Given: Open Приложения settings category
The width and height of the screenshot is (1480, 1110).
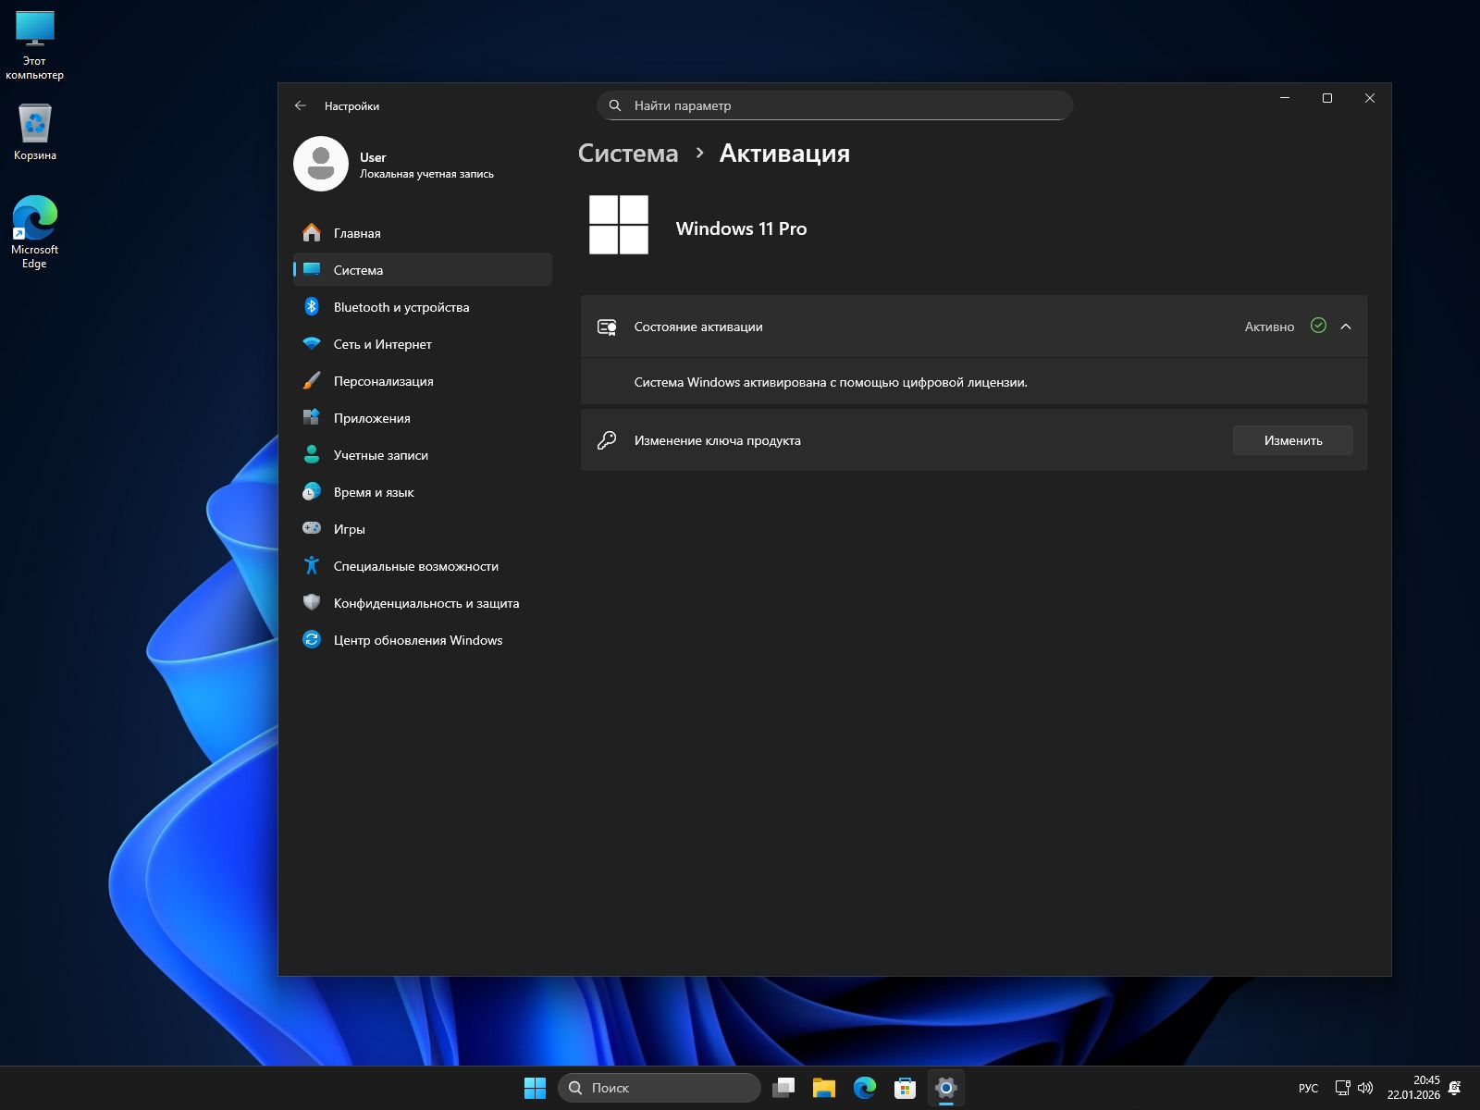Looking at the screenshot, I should tap(371, 418).
